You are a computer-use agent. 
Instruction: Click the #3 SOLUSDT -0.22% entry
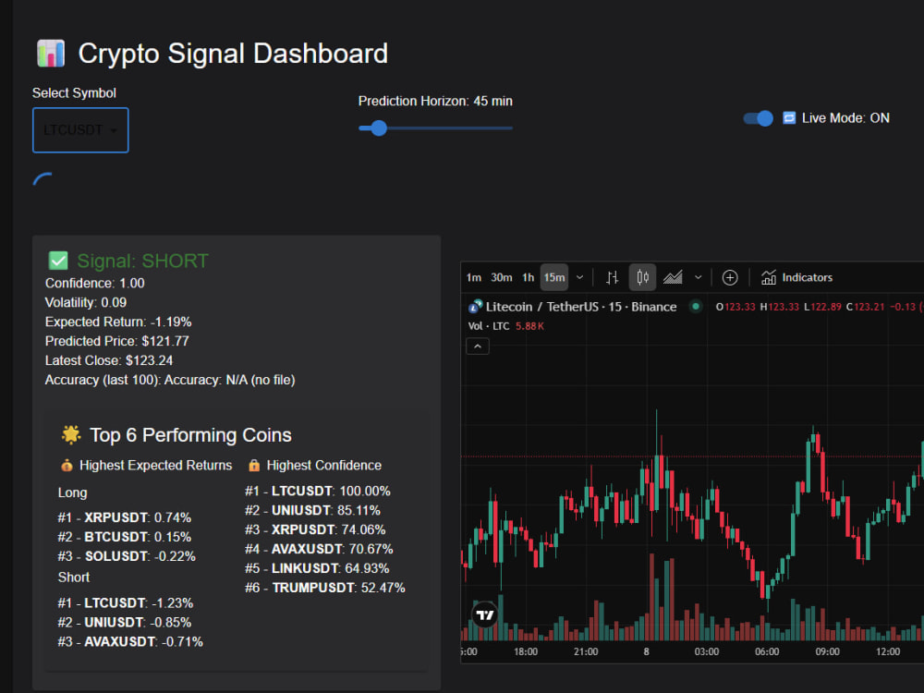pos(127,557)
